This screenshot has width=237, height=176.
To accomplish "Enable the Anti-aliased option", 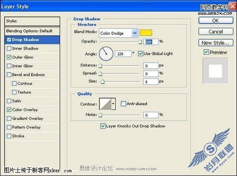I will coord(123,104).
